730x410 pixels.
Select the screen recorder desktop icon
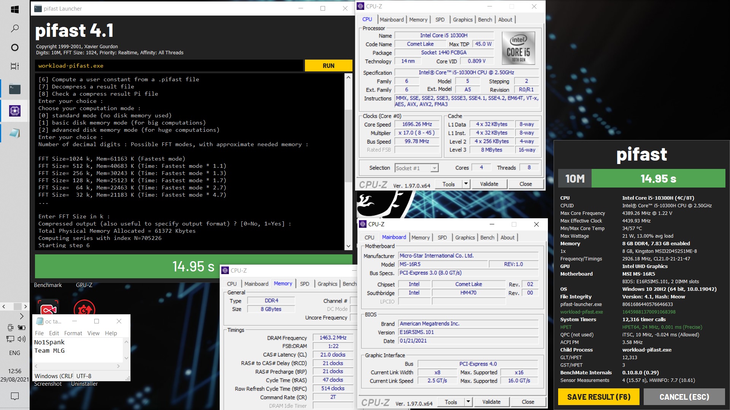point(48,308)
